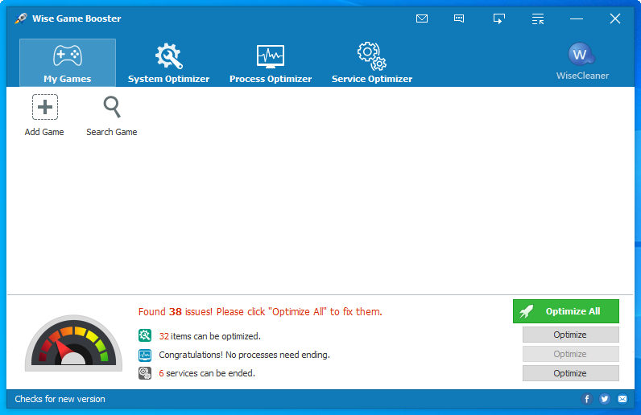
Task: Click the services gear icon near bottom
Action: coord(145,373)
